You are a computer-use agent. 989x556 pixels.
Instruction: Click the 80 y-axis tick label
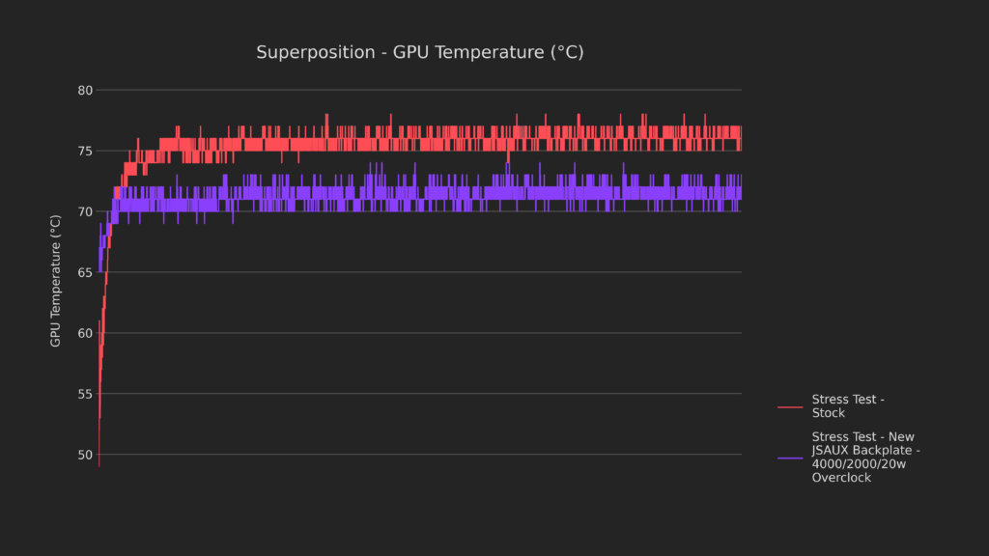click(85, 91)
